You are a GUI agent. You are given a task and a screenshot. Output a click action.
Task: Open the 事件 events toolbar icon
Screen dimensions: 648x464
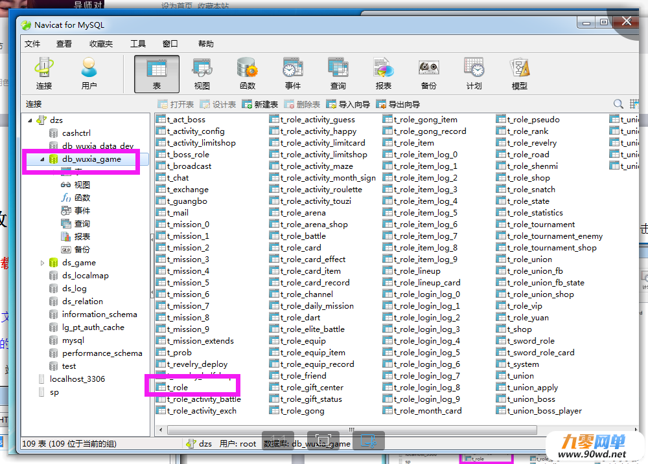[x=293, y=74]
